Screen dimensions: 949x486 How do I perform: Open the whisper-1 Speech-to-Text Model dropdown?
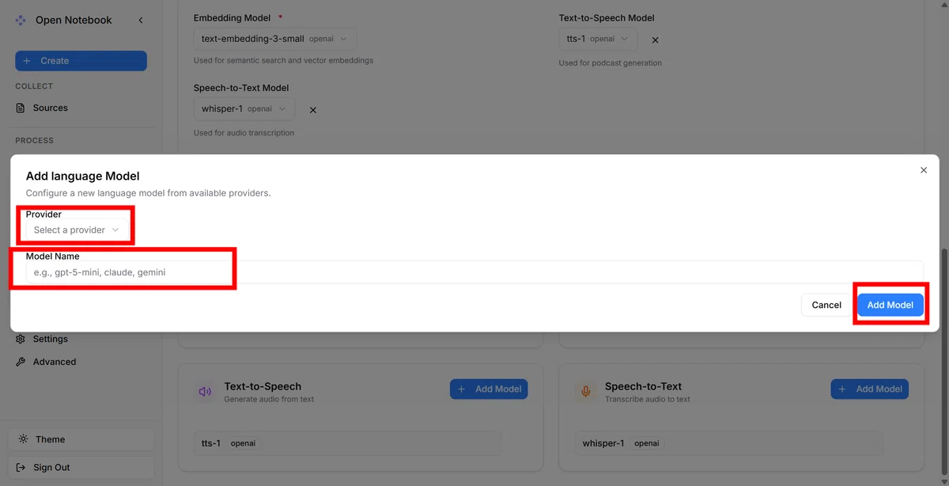244,109
